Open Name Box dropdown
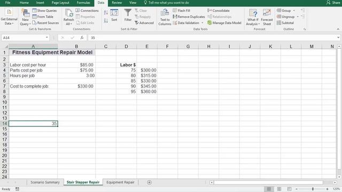This screenshot has height=192, width=342. pyautogui.click(x=46, y=37)
